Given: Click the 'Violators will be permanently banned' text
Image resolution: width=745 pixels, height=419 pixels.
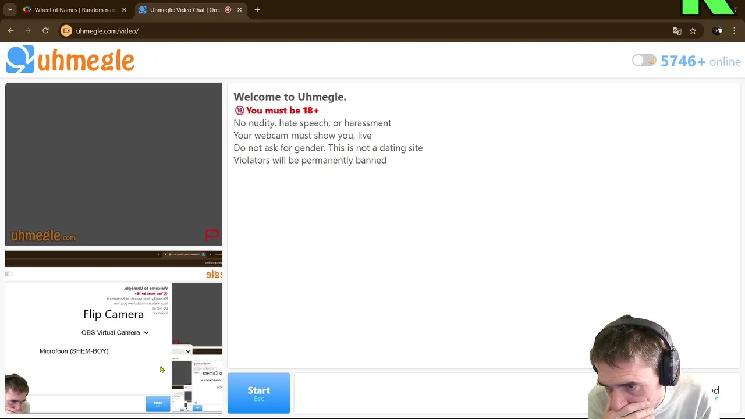Looking at the screenshot, I should (x=310, y=160).
